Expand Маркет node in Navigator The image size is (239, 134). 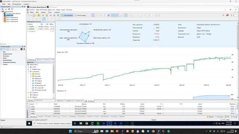click(x=28, y=97)
